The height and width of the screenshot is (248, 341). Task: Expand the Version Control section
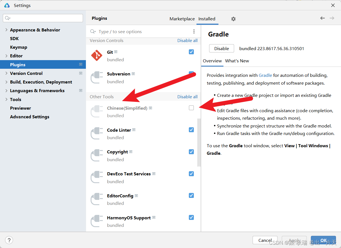[6, 73]
